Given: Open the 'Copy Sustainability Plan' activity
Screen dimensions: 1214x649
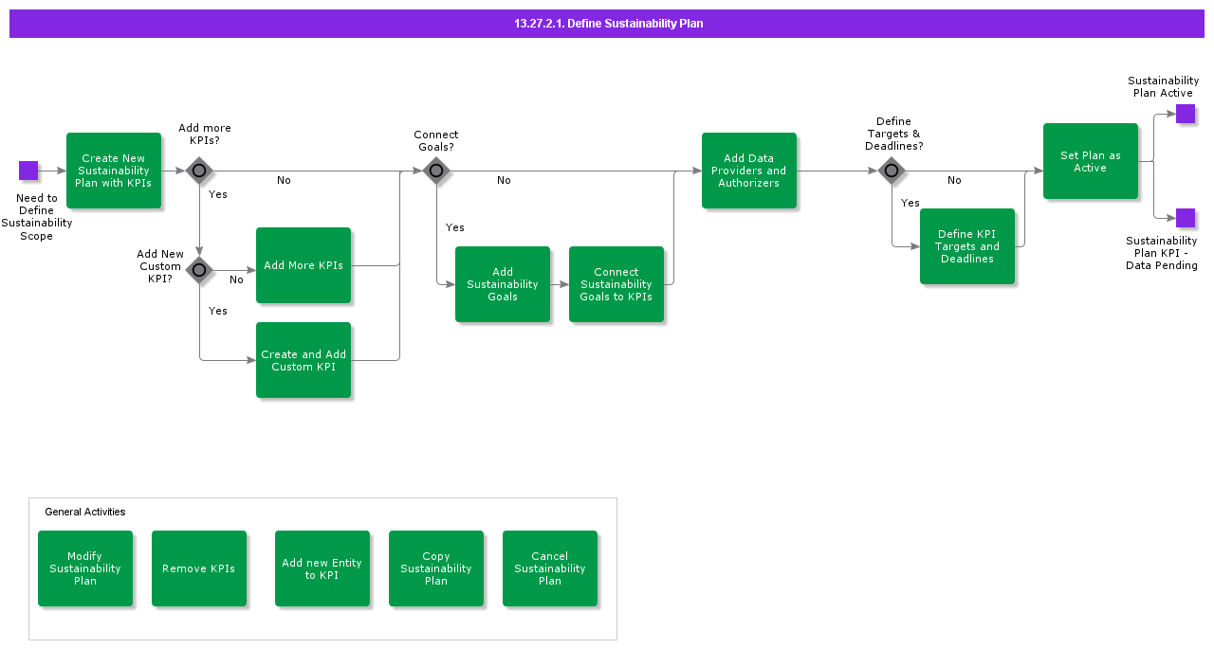Looking at the screenshot, I should (436, 568).
